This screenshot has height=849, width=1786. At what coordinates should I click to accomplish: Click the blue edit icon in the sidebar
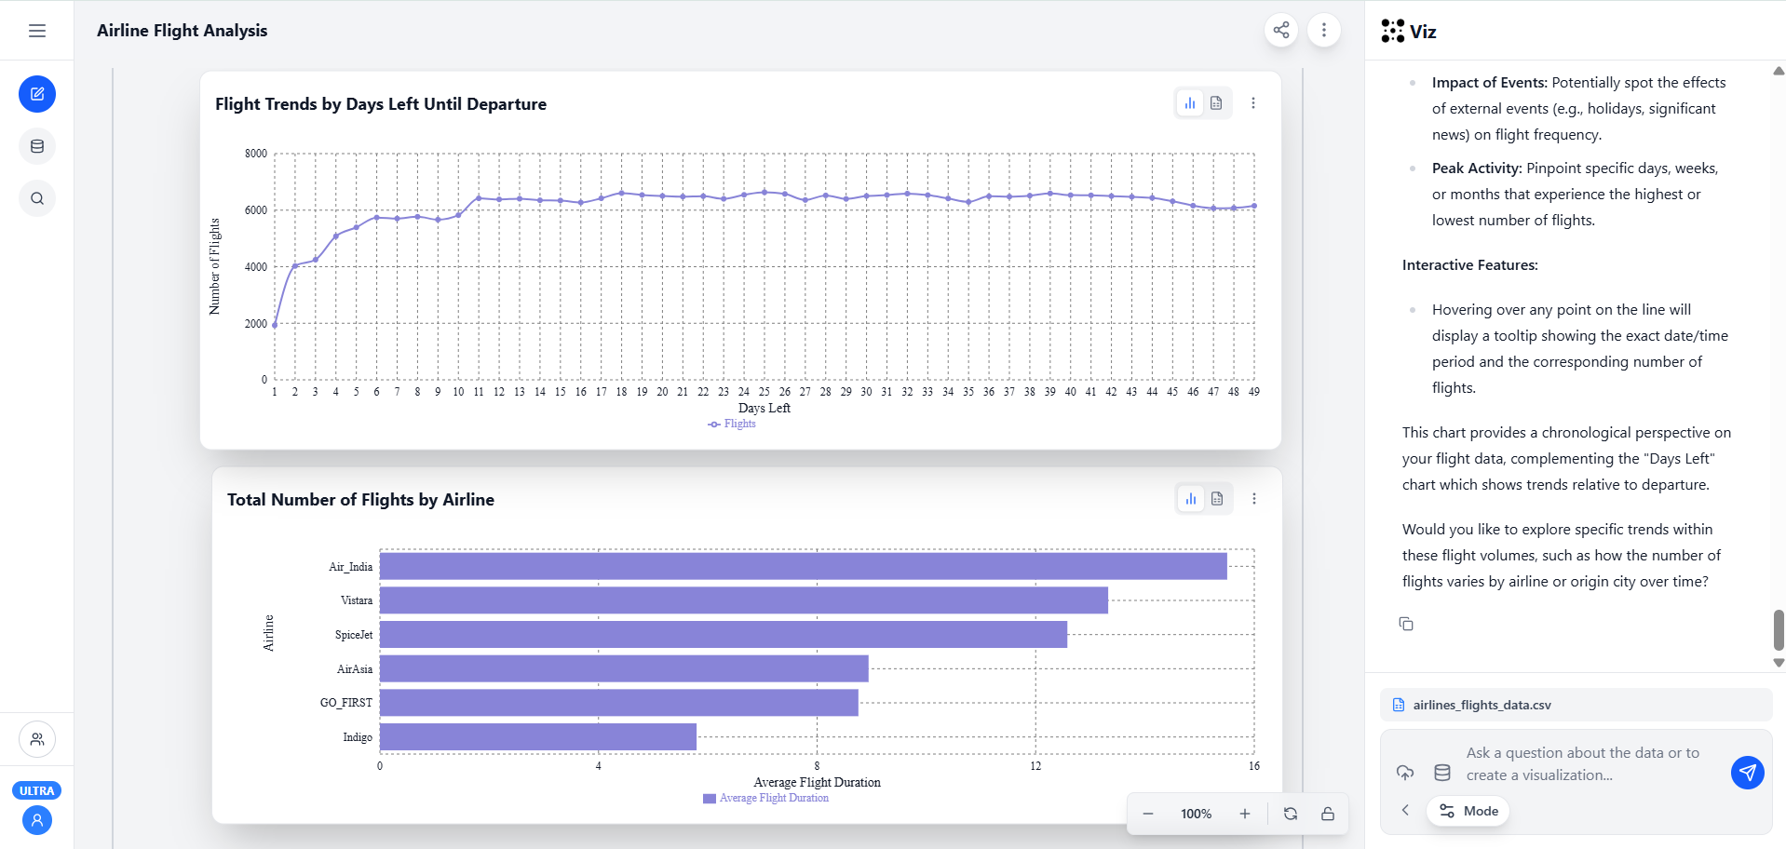37,94
